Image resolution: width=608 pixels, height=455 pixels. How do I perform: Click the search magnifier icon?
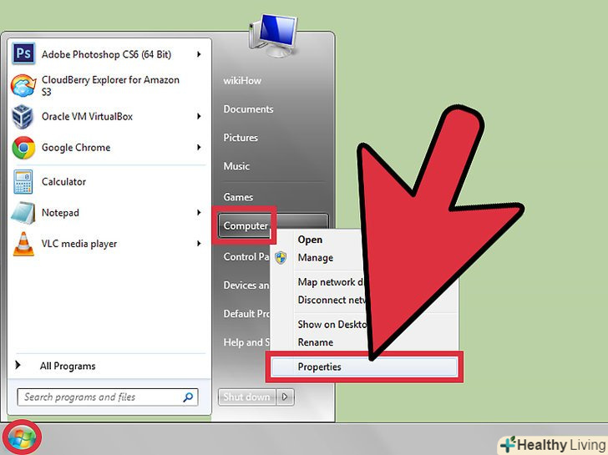[x=188, y=397]
